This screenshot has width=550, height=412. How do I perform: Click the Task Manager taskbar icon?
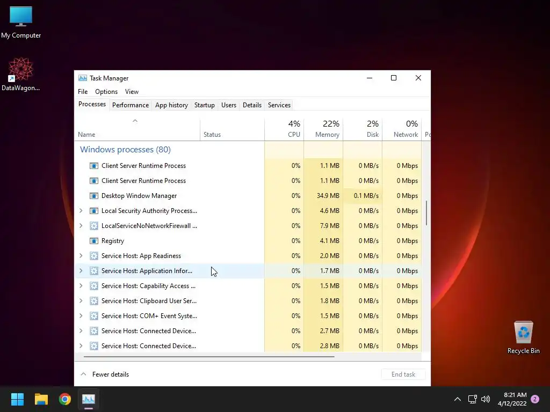pyautogui.click(x=89, y=399)
